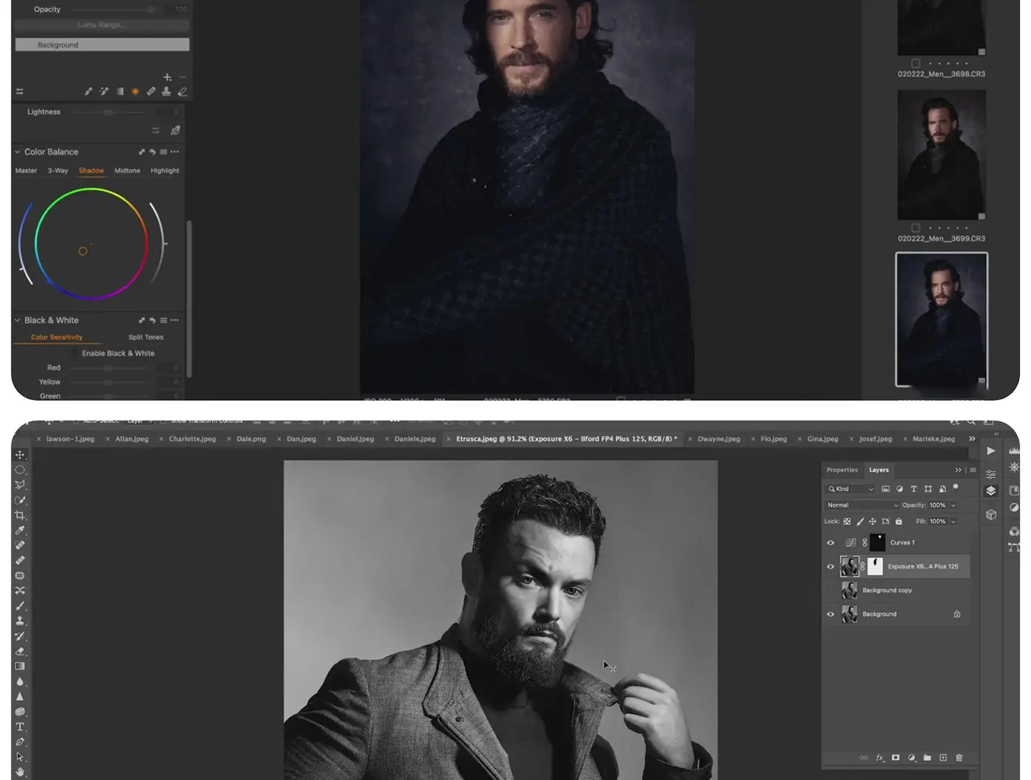Show the Background copy layer

click(831, 590)
